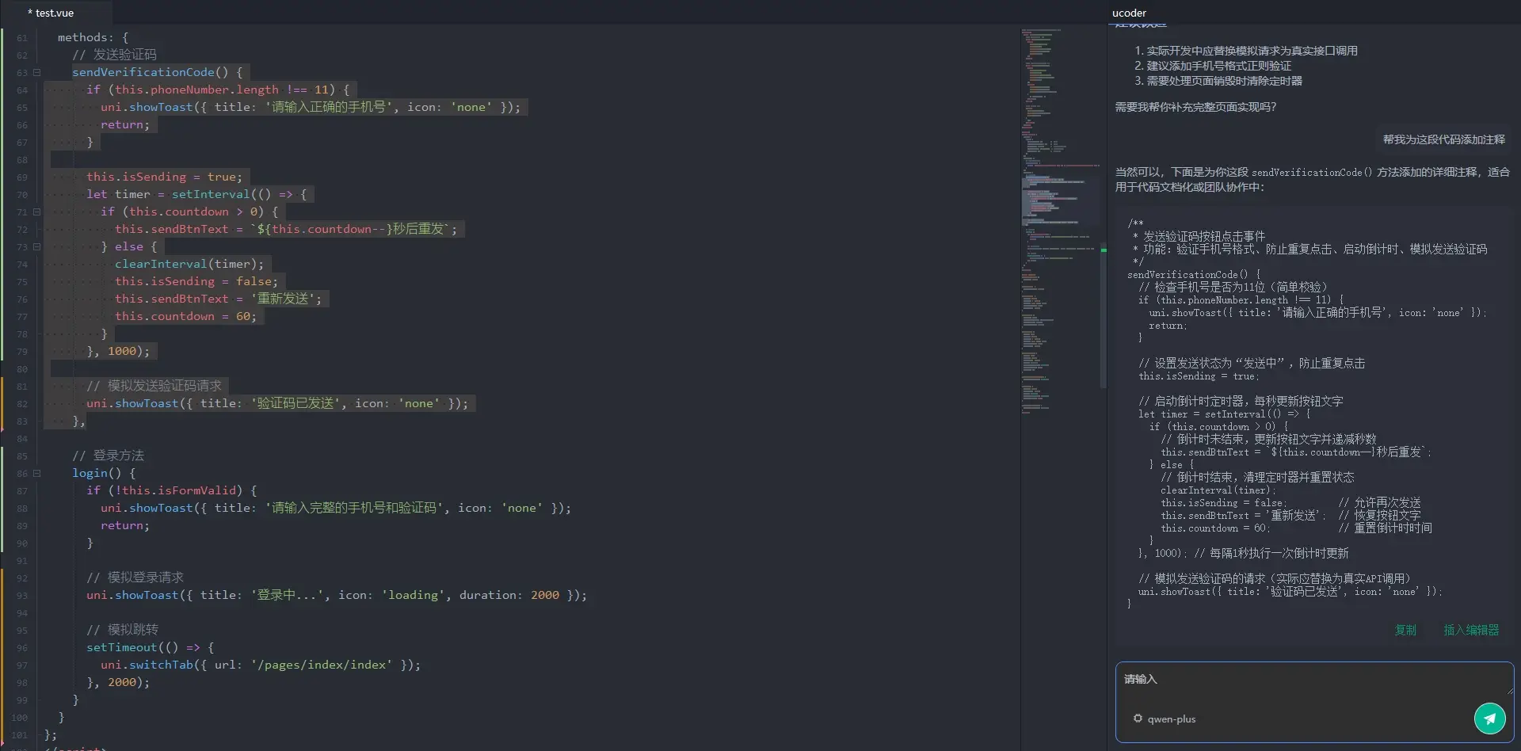This screenshot has width=1521, height=751.
Task: Click the setTimeout call in login method
Action: tap(122, 647)
